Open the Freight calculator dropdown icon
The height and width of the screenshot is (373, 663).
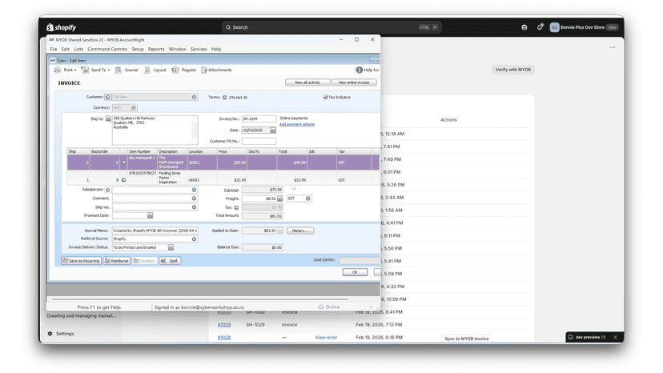click(x=279, y=199)
